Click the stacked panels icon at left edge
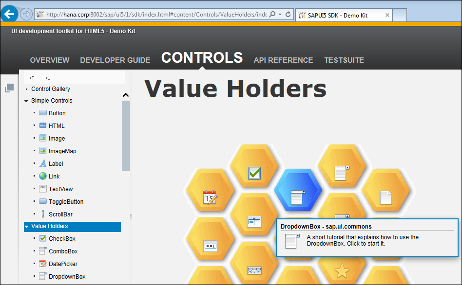462x285 pixels. click(x=9, y=88)
